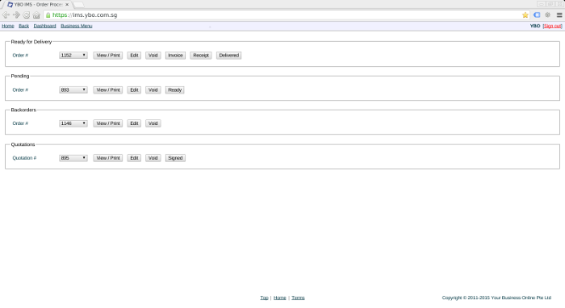This screenshot has height=308, width=565.
Task: Click Edit in Ready for Delivery section
Action: [x=134, y=56]
